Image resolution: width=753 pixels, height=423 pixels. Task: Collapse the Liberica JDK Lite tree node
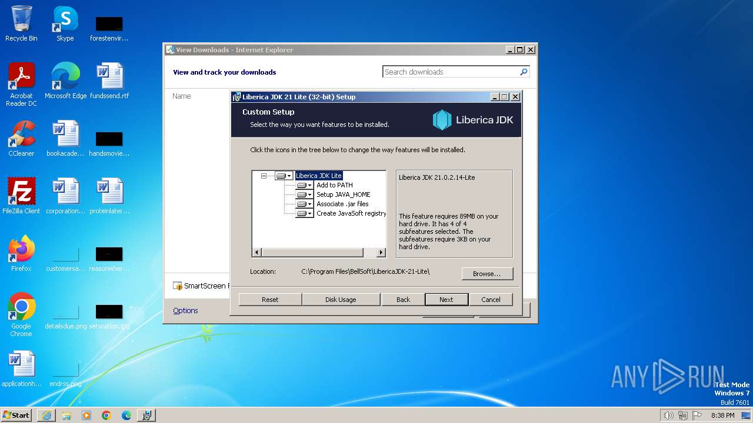tap(264, 176)
